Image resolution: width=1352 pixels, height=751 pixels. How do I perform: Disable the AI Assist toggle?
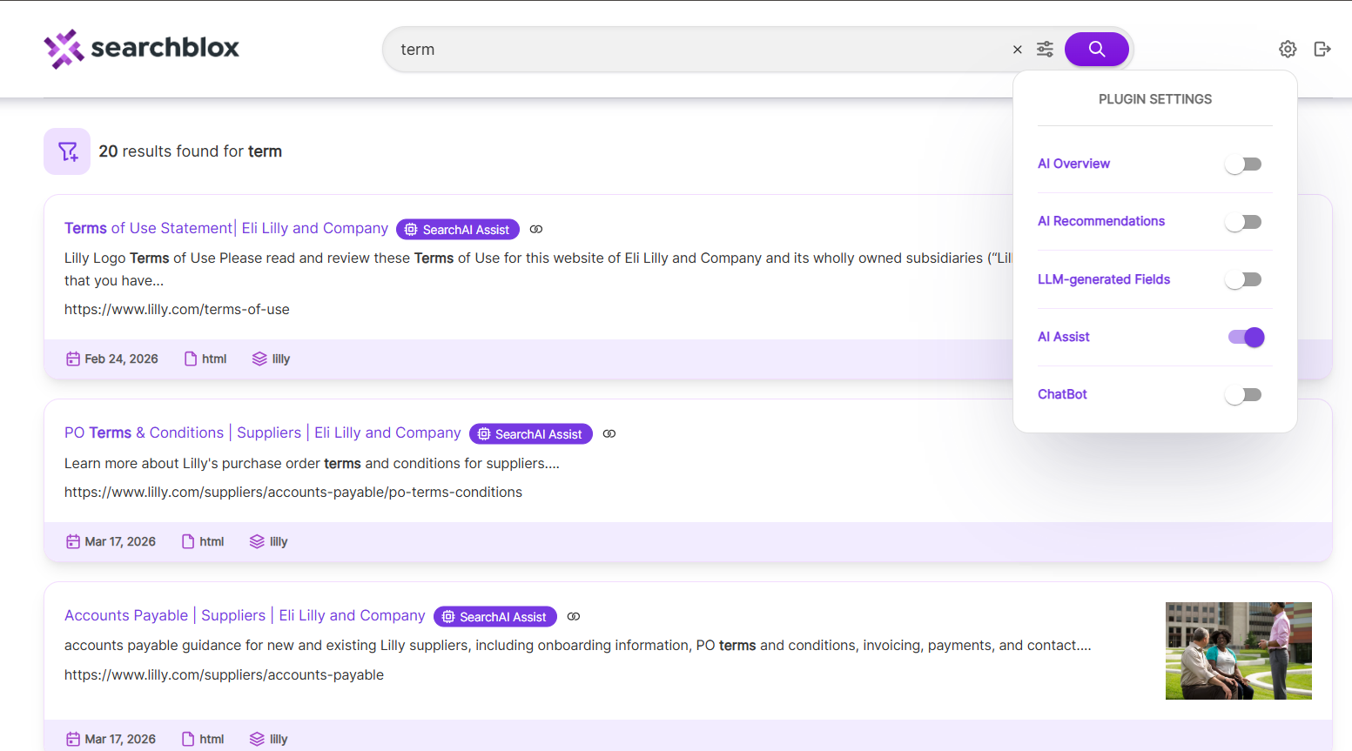[1246, 337]
